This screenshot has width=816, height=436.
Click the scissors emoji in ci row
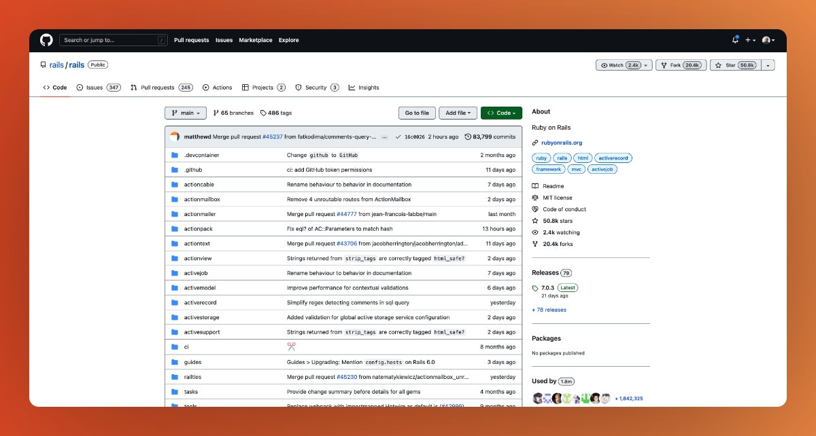pyautogui.click(x=291, y=346)
